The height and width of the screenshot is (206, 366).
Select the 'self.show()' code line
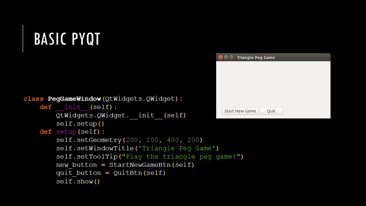78,181
